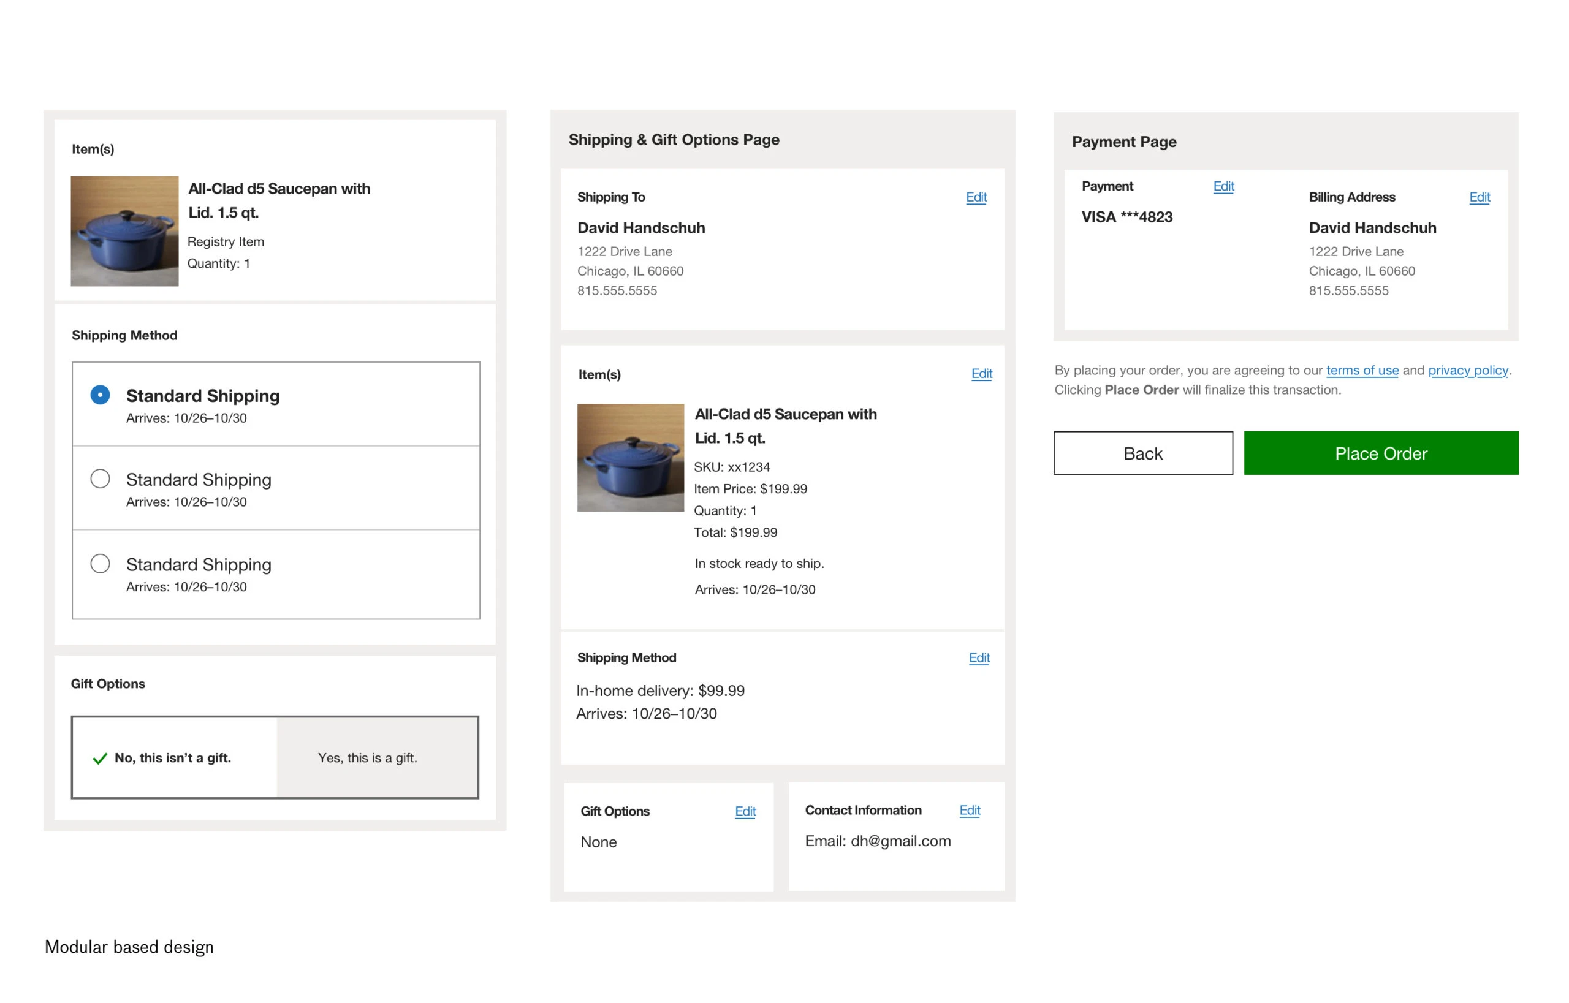Viewport: 1569px width, 1003px height.
Task: Choose 'Yes, this is a gift' option
Action: 368,757
